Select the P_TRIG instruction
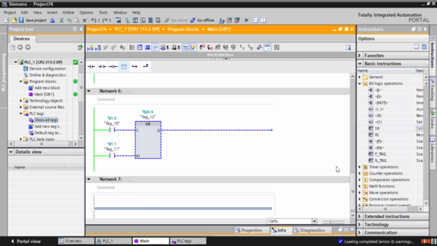 pyautogui.click(x=380, y=154)
